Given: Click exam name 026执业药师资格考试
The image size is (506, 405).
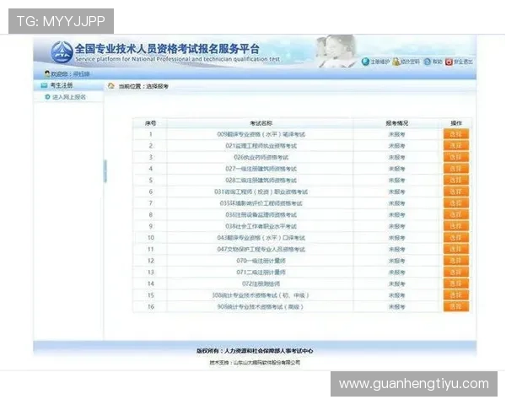Looking at the screenshot, I should tap(261, 157).
